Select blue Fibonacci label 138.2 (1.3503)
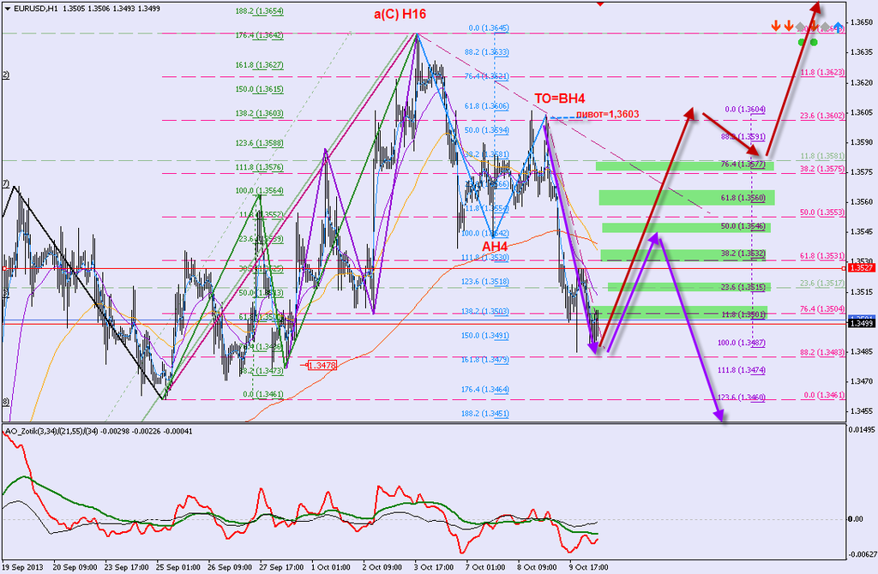878x574 pixels. click(x=485, y=311)
